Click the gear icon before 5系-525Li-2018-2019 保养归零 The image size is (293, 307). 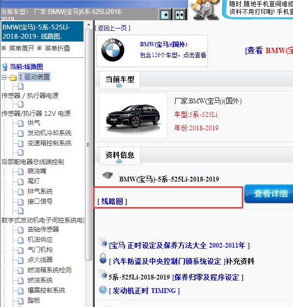tap(103, 275)
